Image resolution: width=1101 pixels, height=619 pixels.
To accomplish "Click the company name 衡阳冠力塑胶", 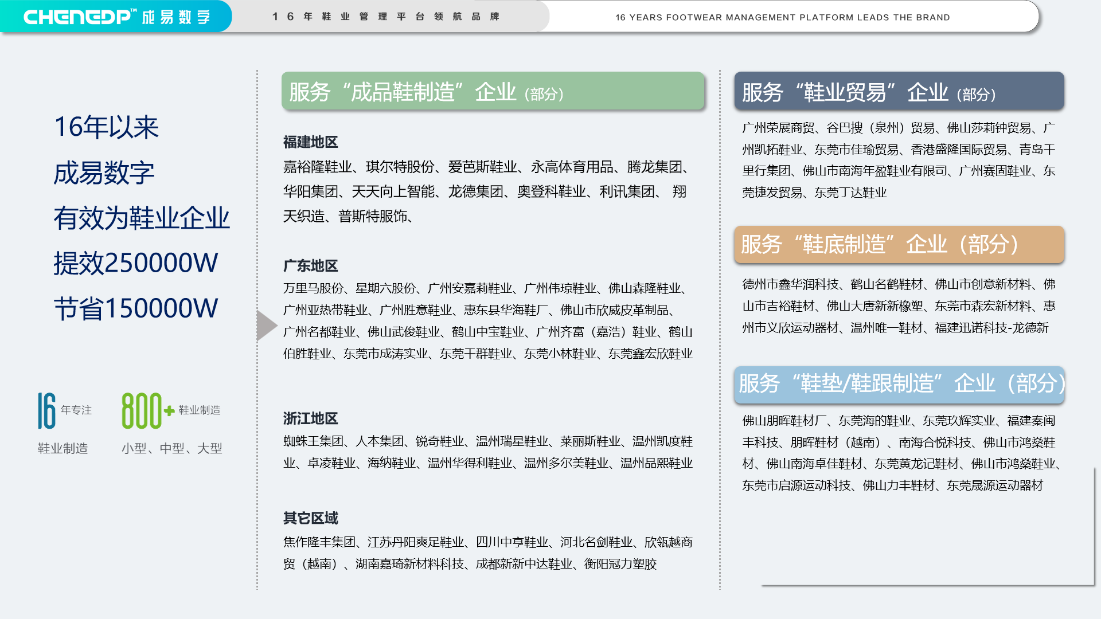I will point(620,564).
